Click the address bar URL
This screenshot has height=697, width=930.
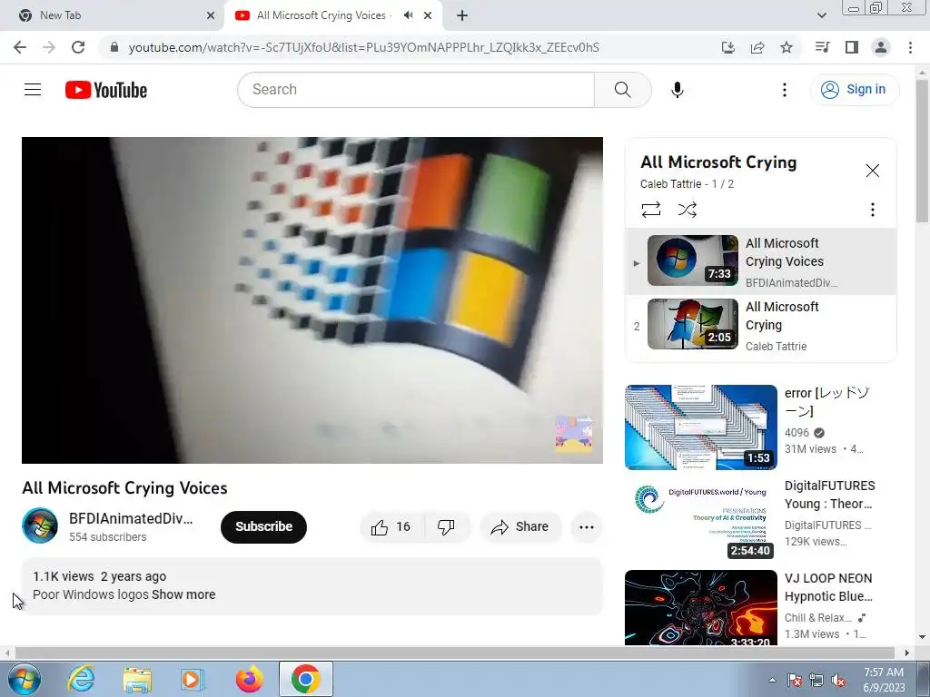click(x=363, y=47)
